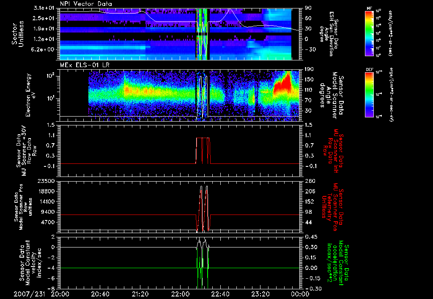
Task: Click the 152 telemetry tick label
Action: point(309,201)
